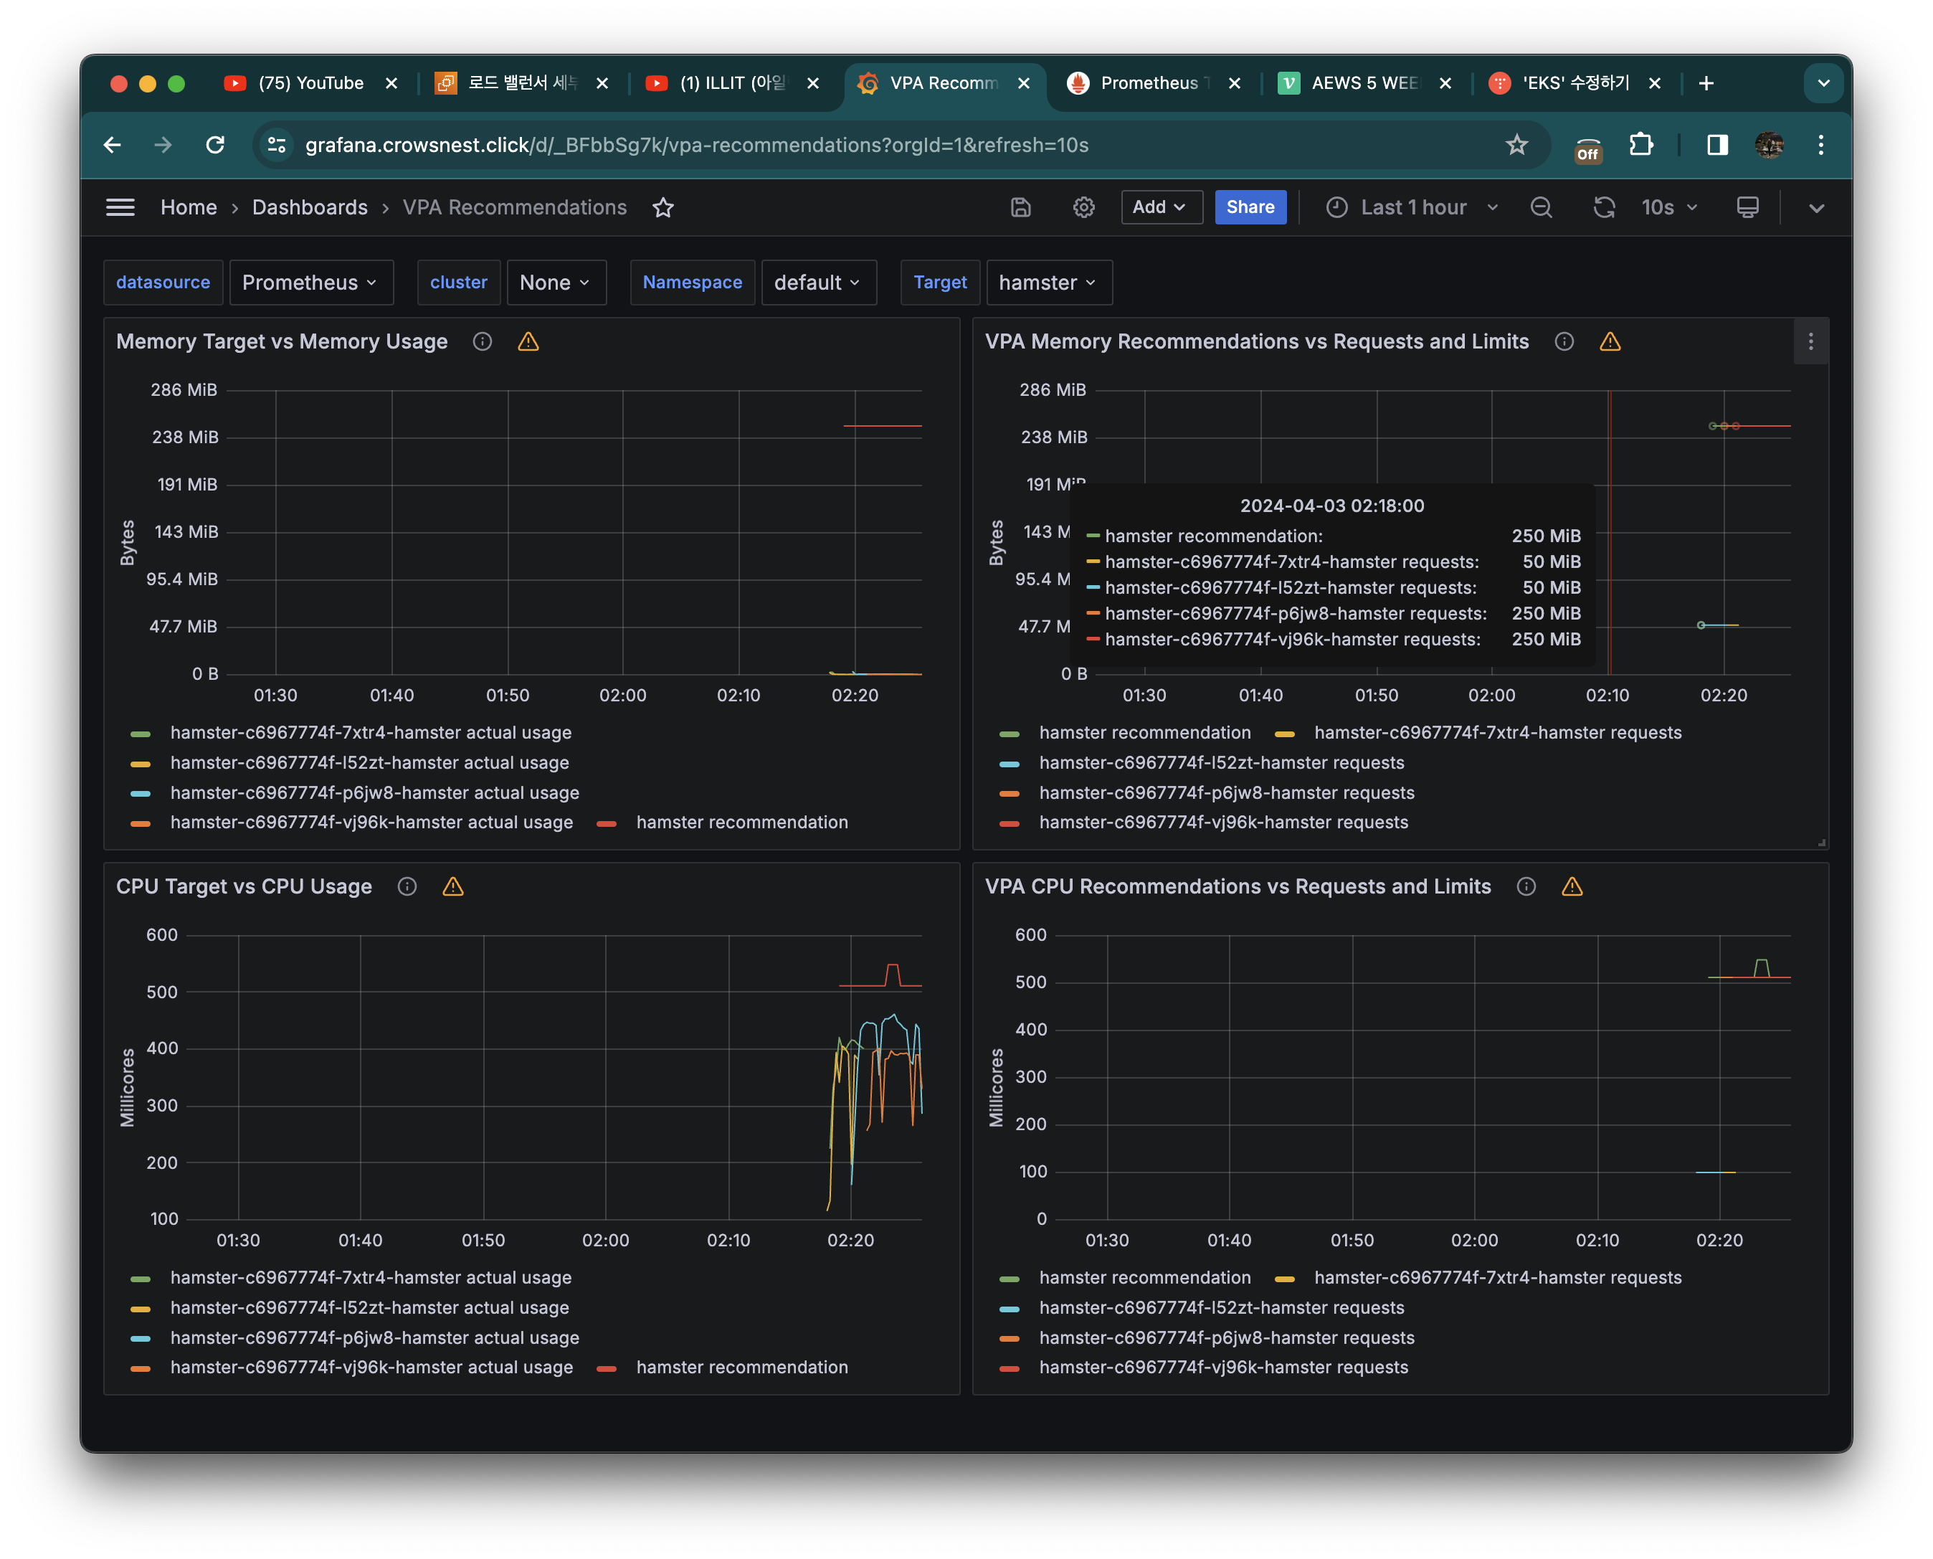Switch to the Prometheus browser tab
This screenshot has width=1933, height=1559.
click(x=1147, y=83)
